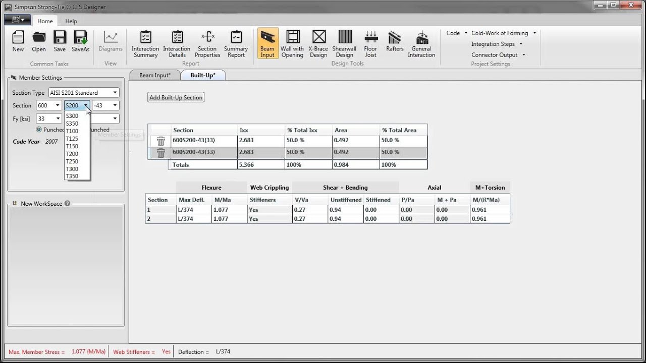Expand Integration Steps dropdown
This screenshot has width=646, height=363.
click(497, 44)
